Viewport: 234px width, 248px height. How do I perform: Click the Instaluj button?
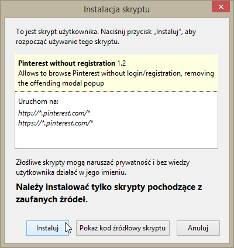coord(47,228)
